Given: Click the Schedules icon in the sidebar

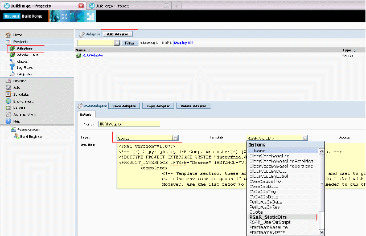Looking at the screenshot, I should click(x=8, y=94).
